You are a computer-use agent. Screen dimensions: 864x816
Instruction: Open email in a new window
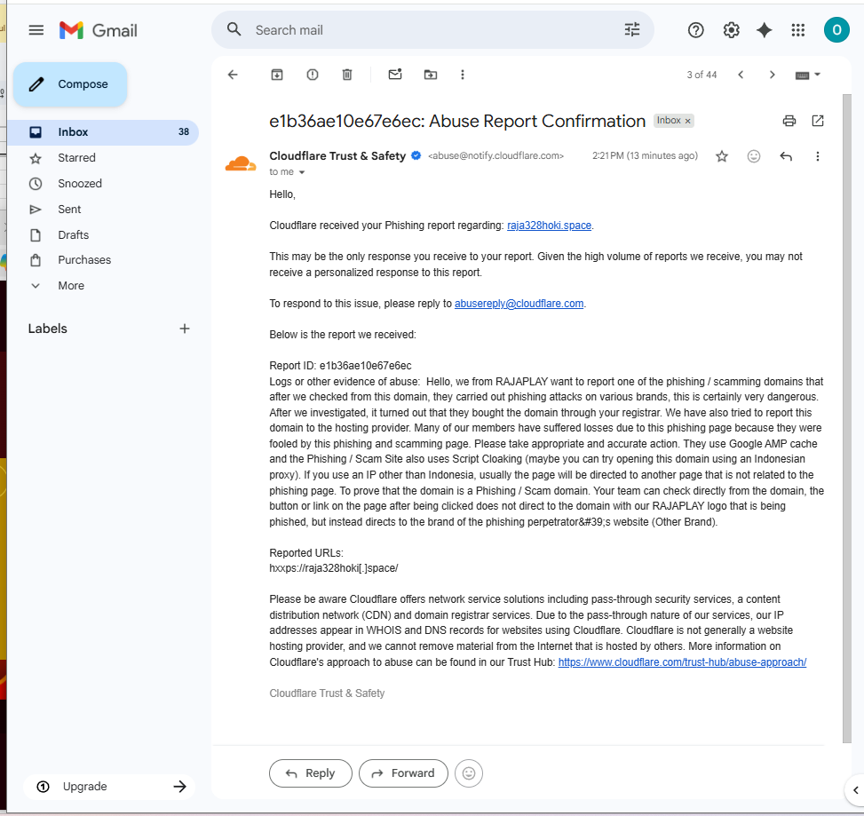[x=818, y=121]
